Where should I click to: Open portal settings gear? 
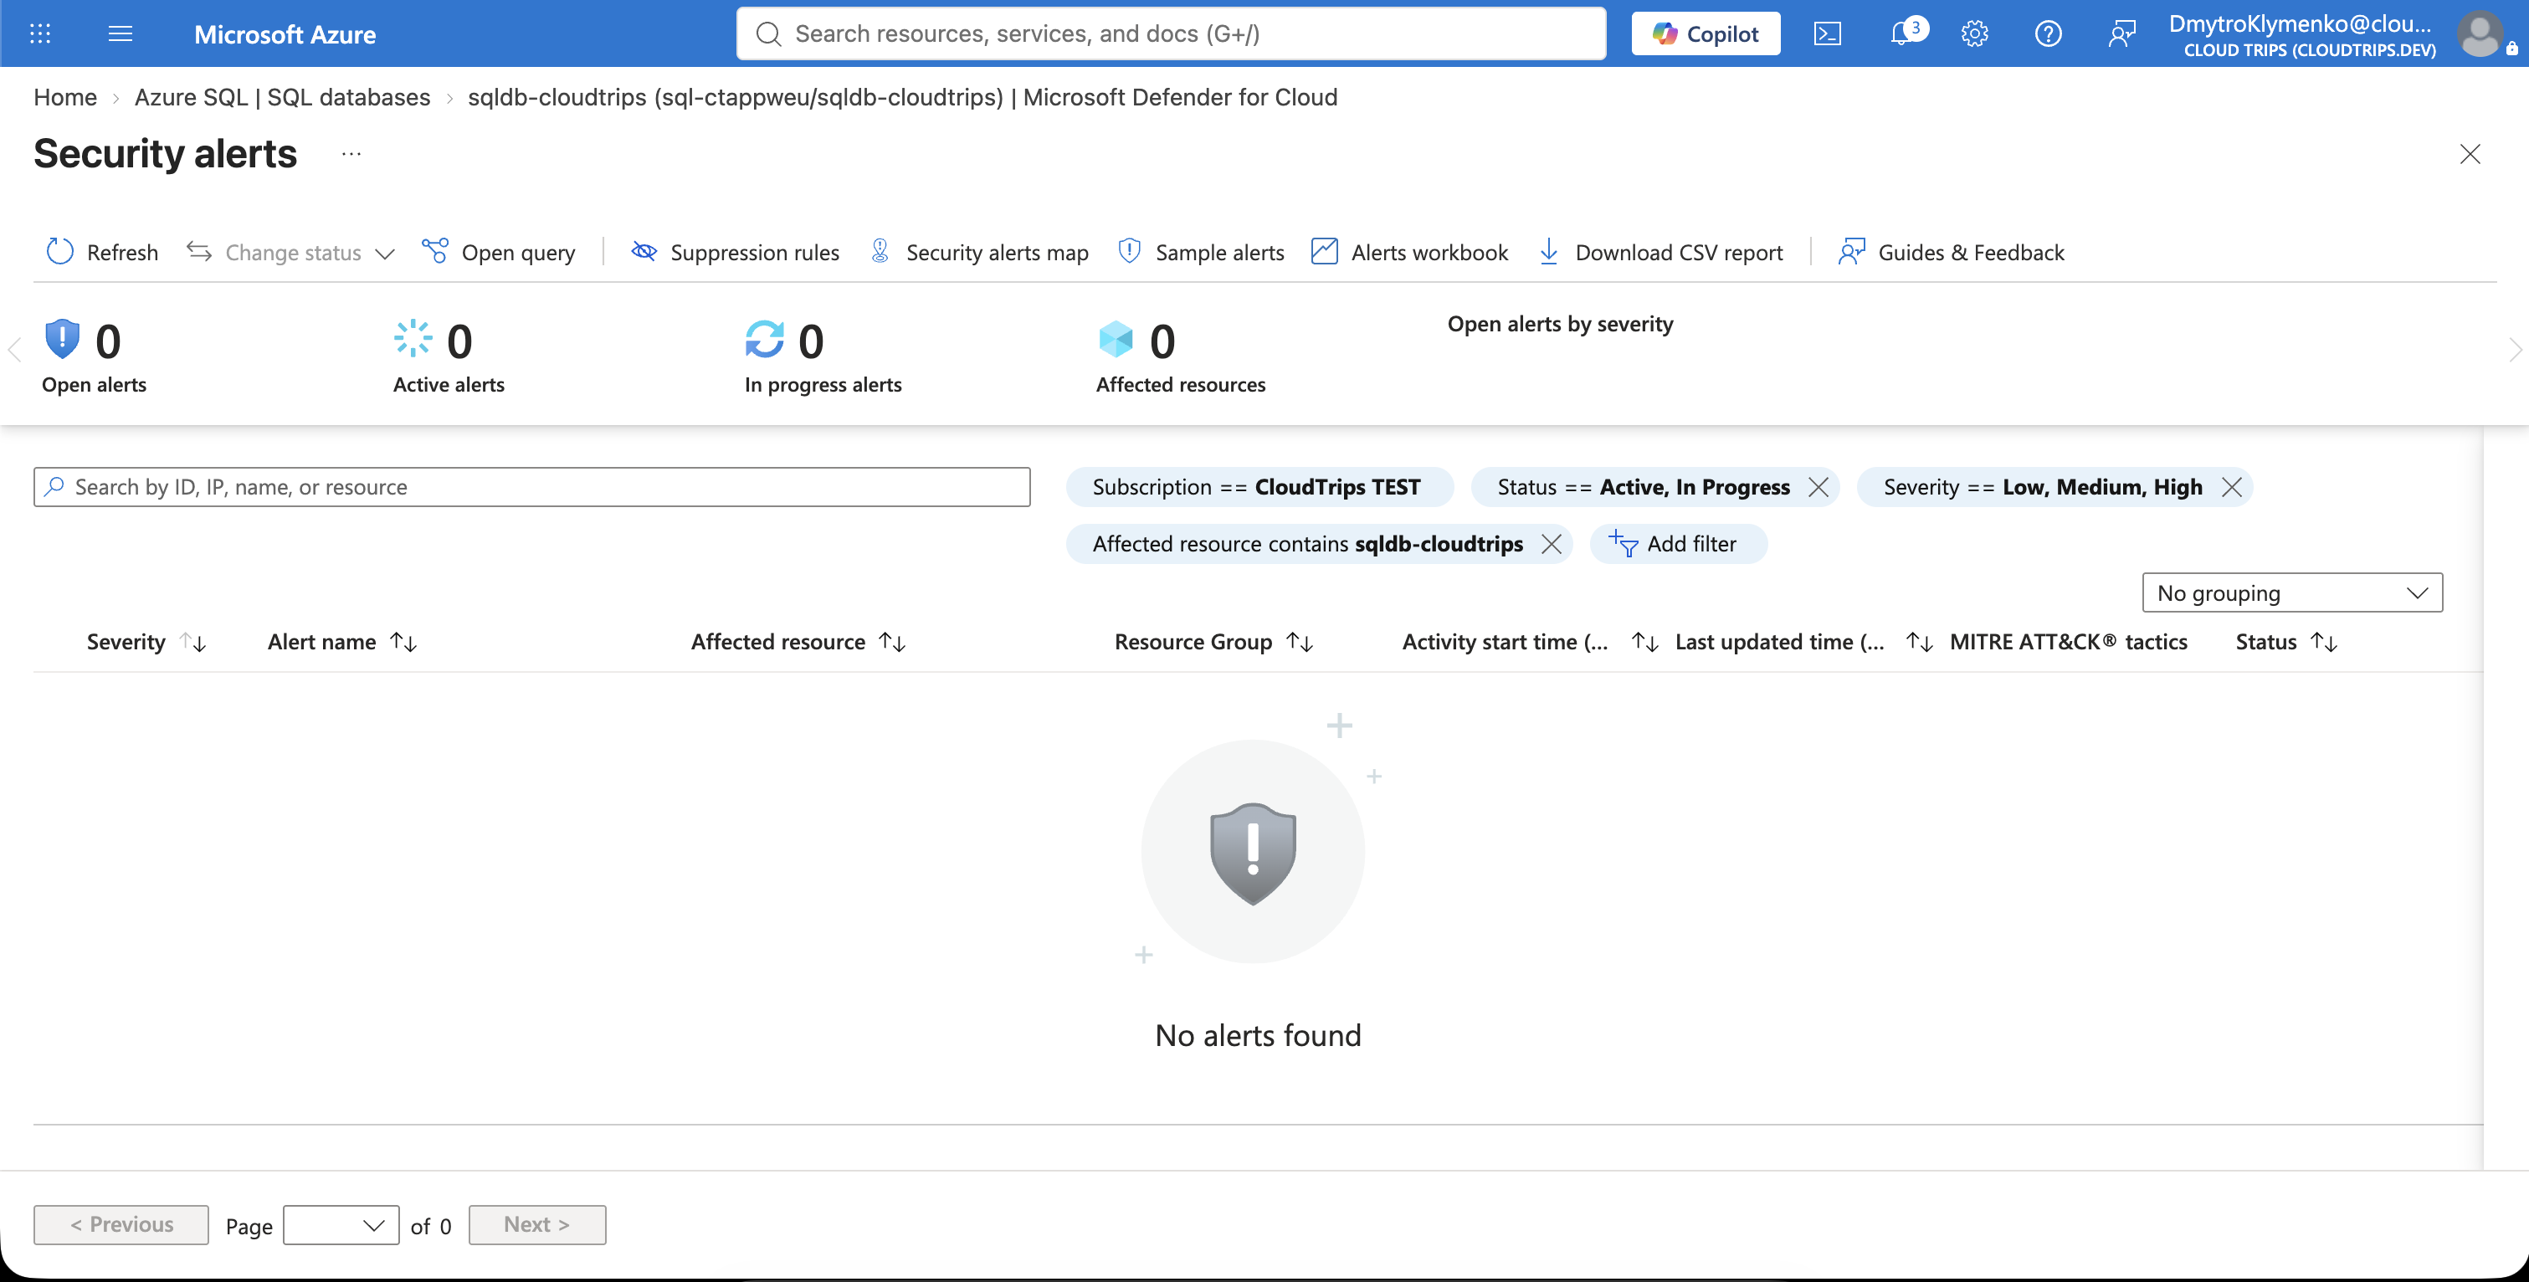(x=1974, y=33)
